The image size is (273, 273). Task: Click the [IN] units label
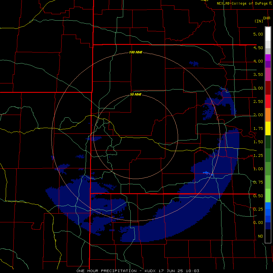tap(259, 21)
